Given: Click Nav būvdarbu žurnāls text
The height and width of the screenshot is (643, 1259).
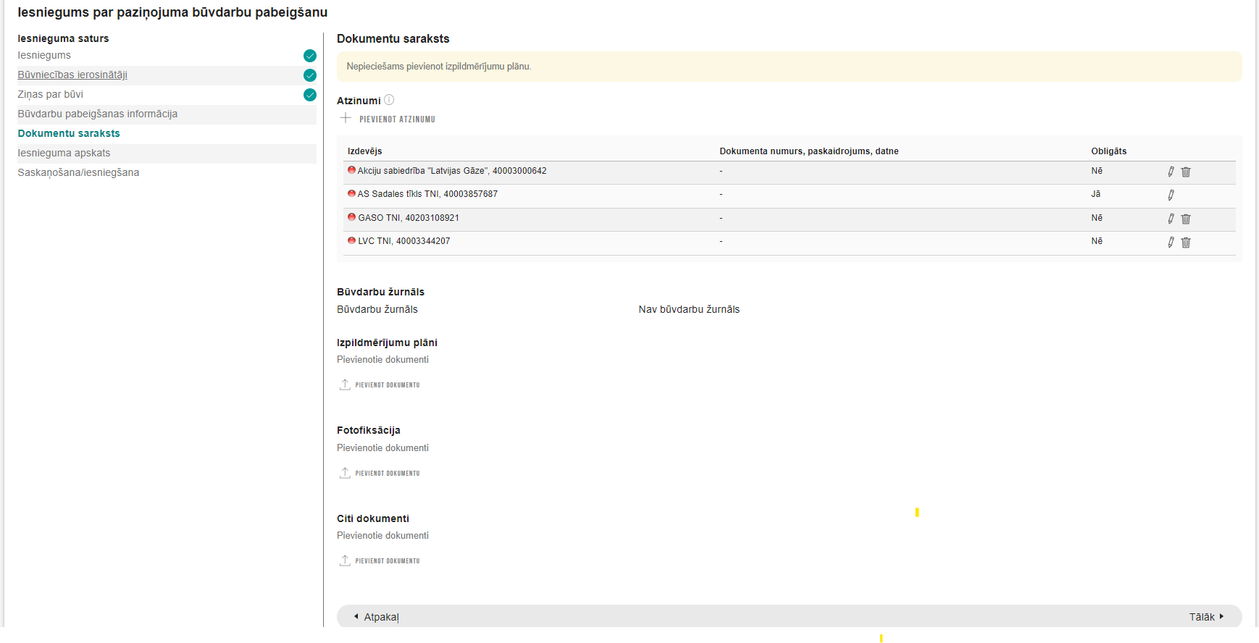Looking at the screenshot, I should pos(689,309).
